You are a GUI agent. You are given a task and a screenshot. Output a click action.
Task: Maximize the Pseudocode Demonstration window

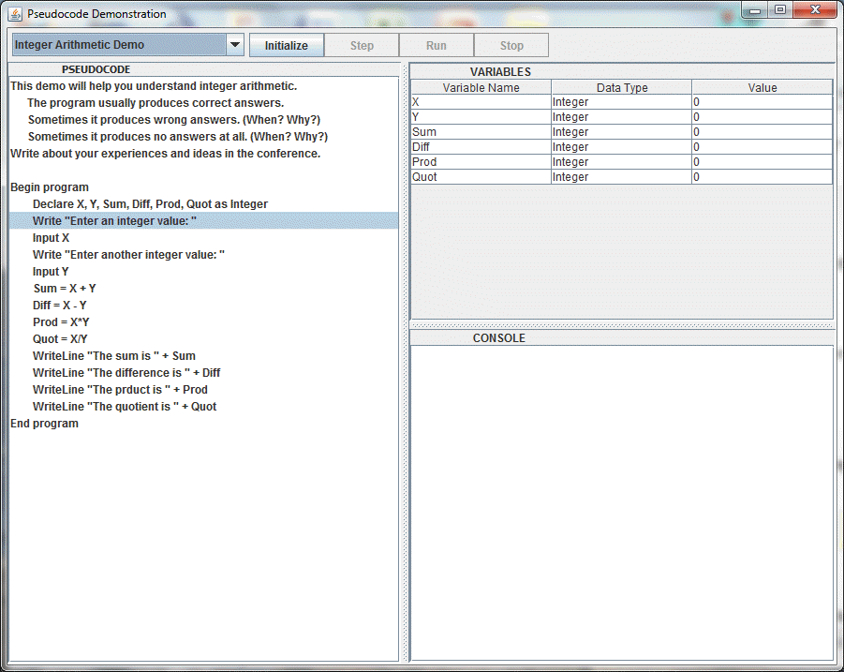780,9
